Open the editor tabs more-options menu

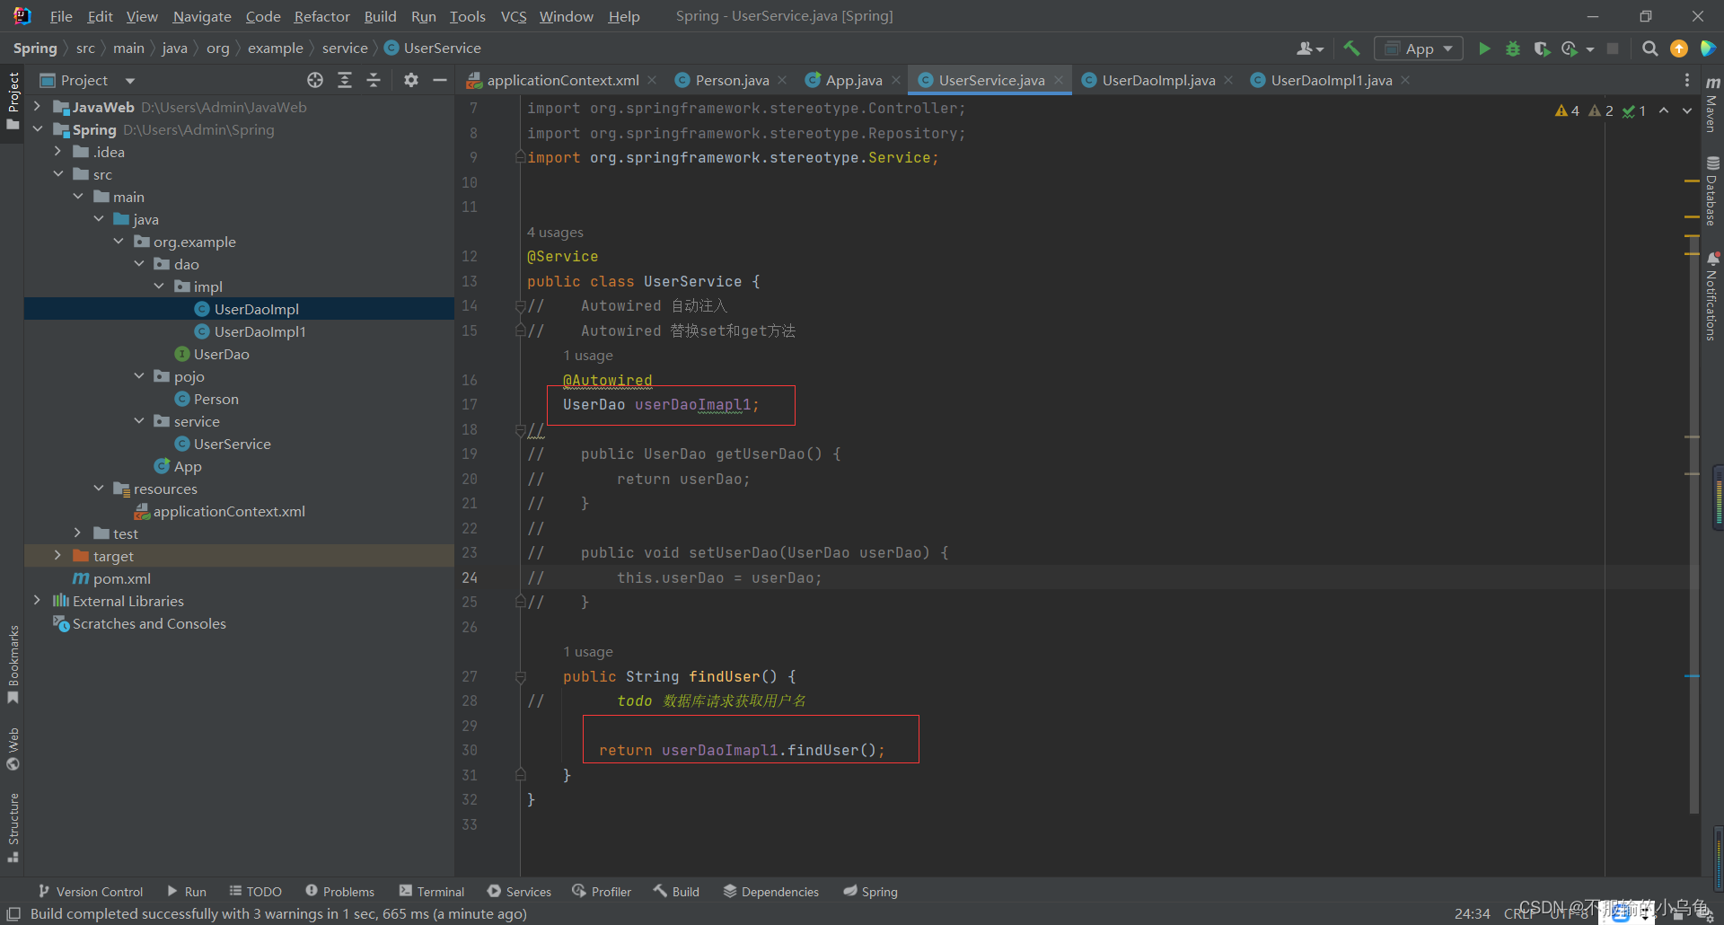[1686, 80]
